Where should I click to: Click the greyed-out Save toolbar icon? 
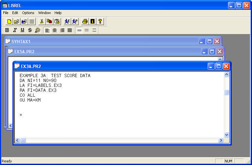click(32, 21)
